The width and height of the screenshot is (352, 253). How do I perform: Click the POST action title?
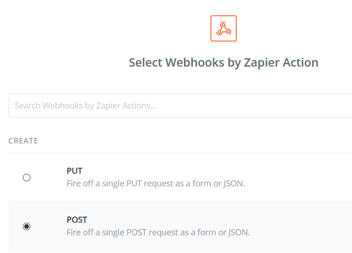77,220
